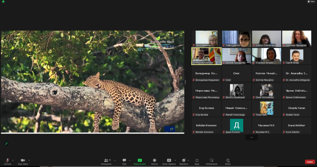Image resolution: width=317 pixels, height=167 pixels.
Task: Stop Video using the camera icon
Action: (23, 160)
